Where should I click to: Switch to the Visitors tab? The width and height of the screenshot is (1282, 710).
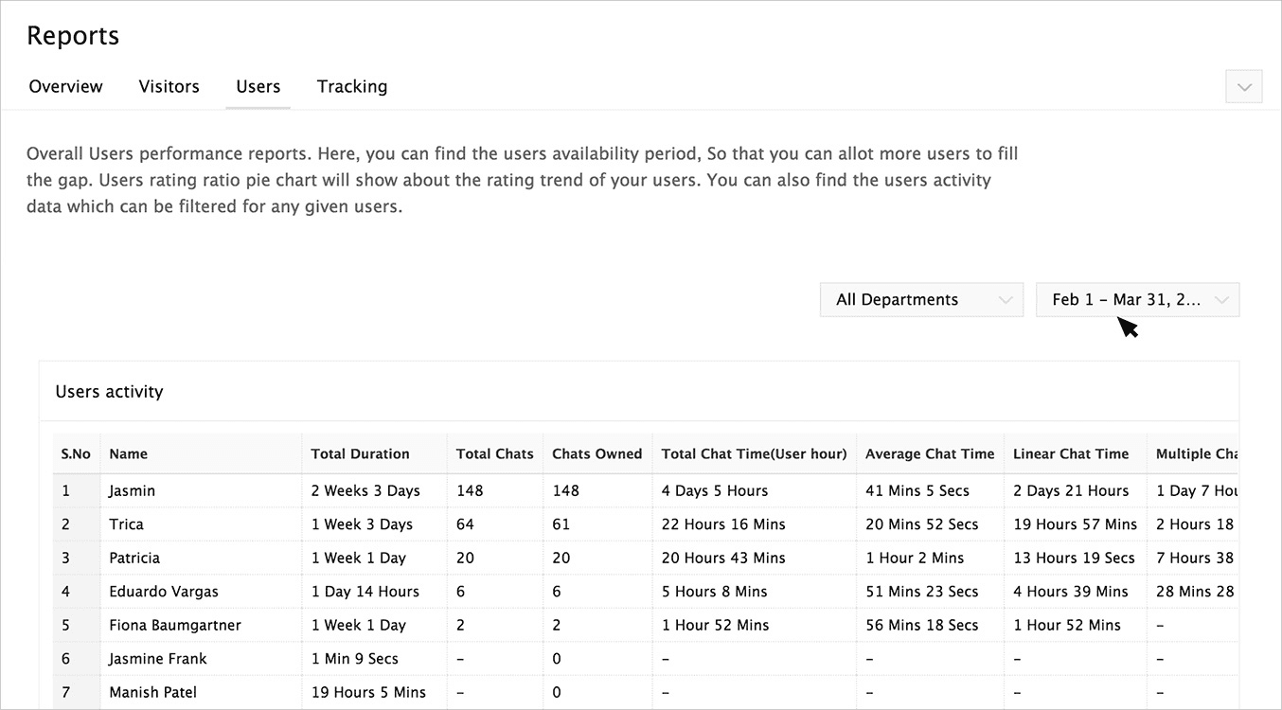(169, 86)
